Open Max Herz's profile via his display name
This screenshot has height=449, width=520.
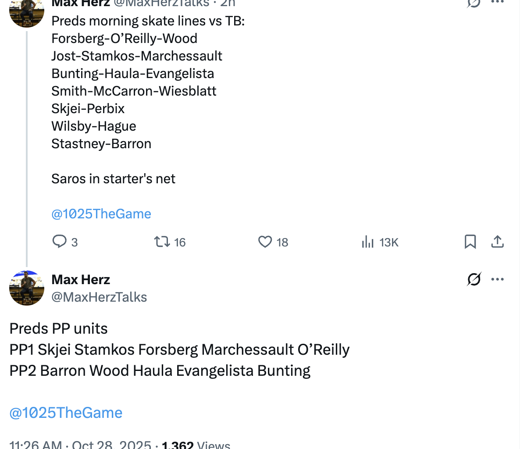81,279
